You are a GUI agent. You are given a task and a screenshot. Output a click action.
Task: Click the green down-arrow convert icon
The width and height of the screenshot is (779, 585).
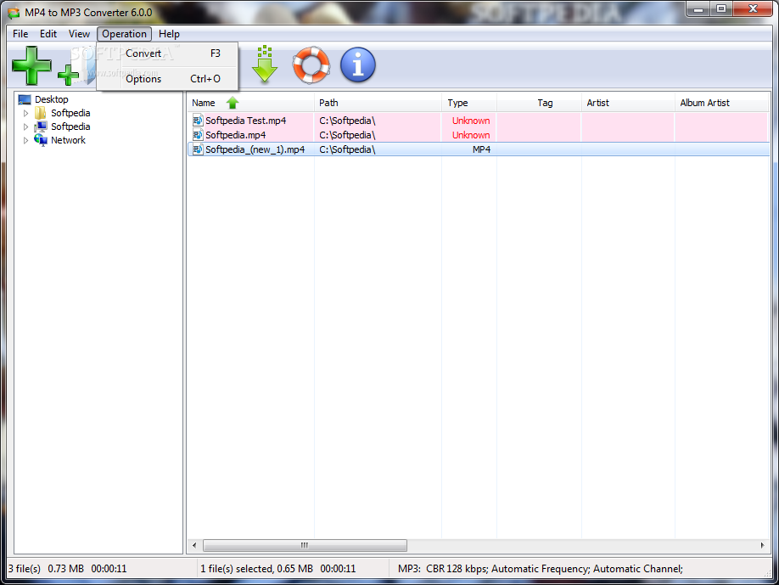click(x=265, y=65)
